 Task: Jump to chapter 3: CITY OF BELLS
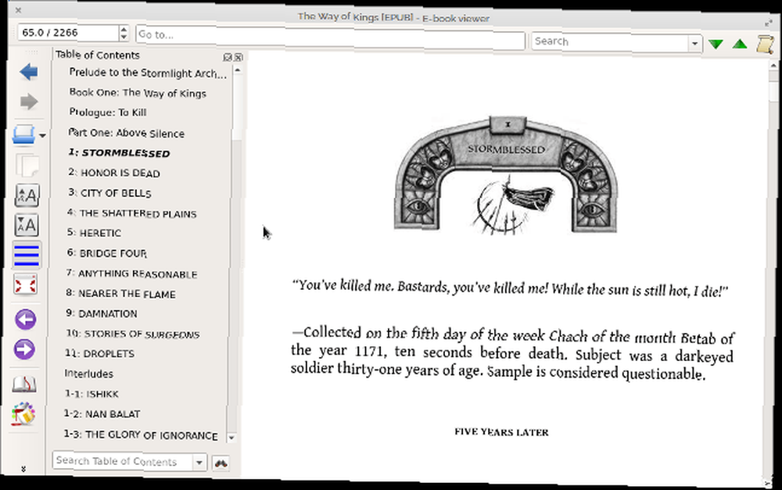109,193
